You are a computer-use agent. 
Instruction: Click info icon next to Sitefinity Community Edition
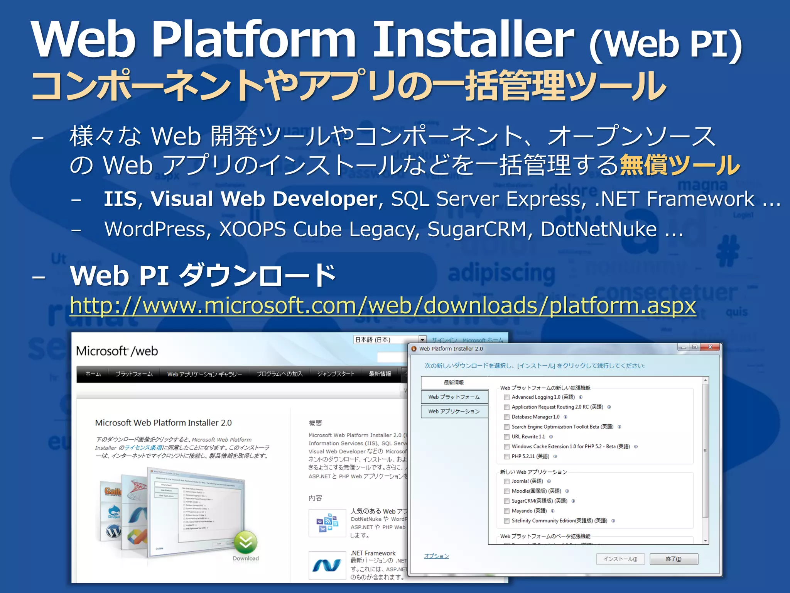[x=613, y=521]
